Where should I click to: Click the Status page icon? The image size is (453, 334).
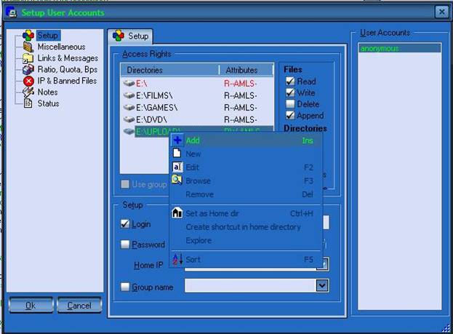pos(29,103)
